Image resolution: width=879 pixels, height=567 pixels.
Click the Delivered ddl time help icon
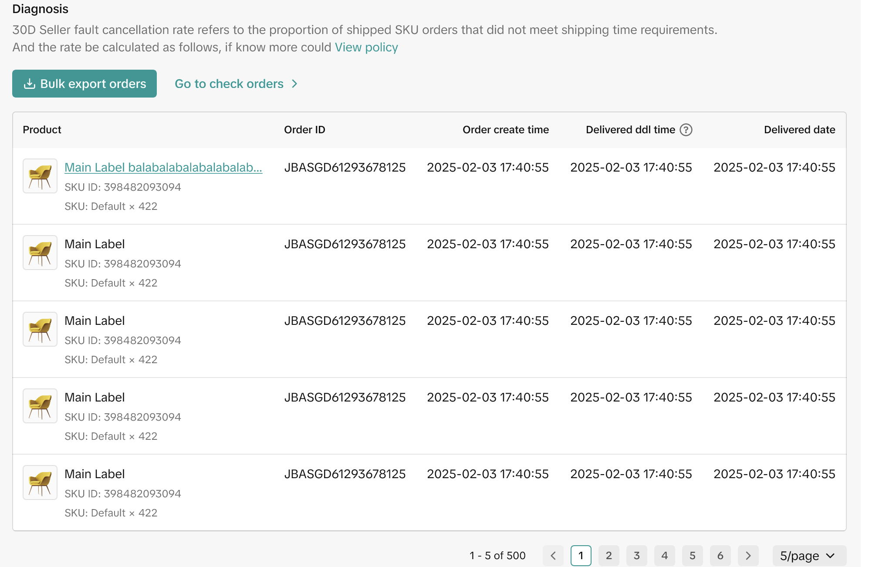click(x=686, y=130)
